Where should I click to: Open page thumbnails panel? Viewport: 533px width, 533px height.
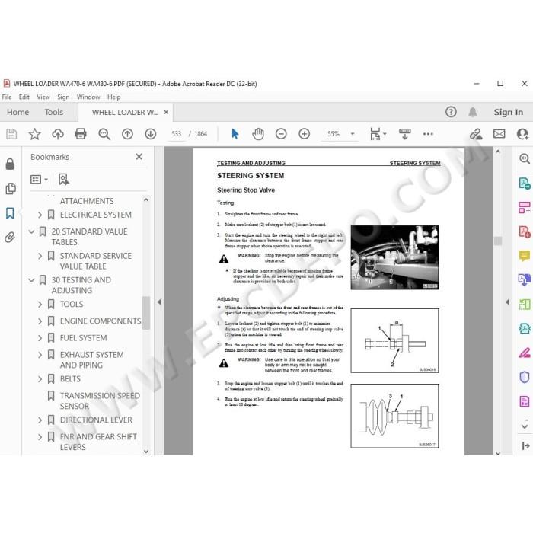11,188
